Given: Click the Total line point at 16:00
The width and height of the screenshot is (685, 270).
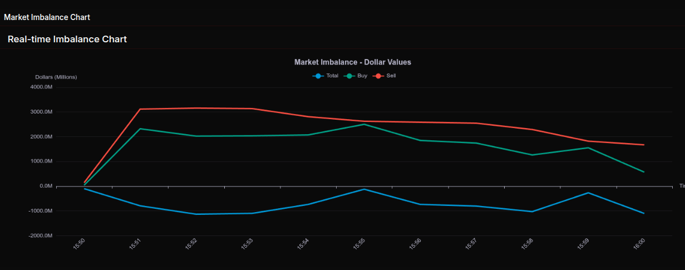Looking at the screenshot, I should [x=644, y=213].
